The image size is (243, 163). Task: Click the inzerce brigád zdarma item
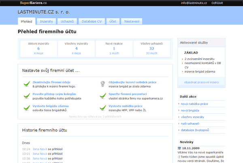200,72
